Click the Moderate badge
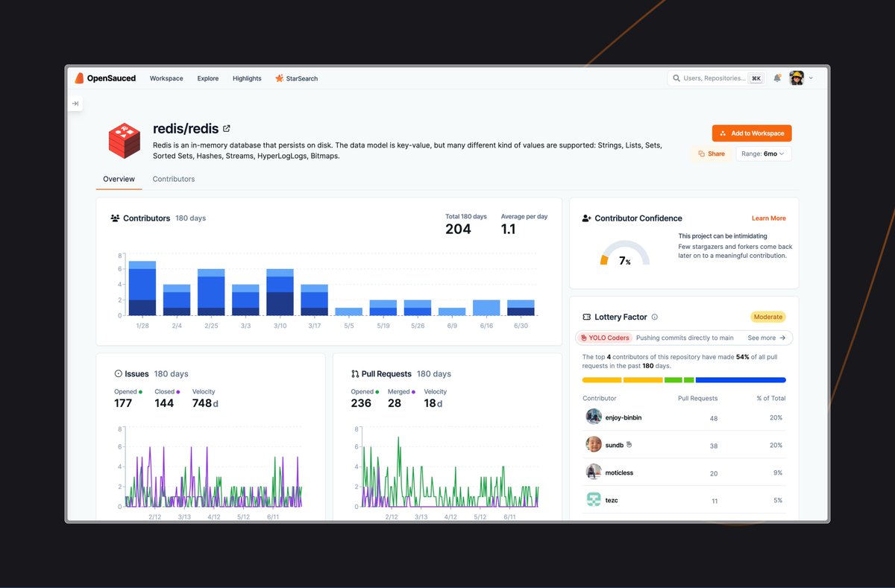This screenshot has height=588, width=895. pyautogui.click(x=768, y=317)
